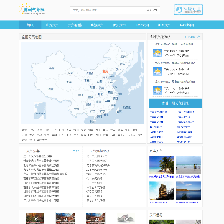Select 云南 province on the map

tap(77, 108)
